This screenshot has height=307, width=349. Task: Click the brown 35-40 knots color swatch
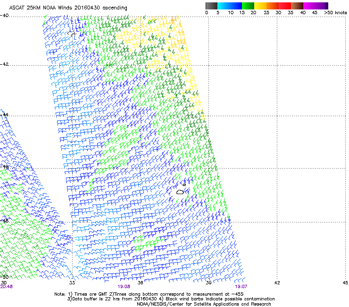tap(297, 6)
